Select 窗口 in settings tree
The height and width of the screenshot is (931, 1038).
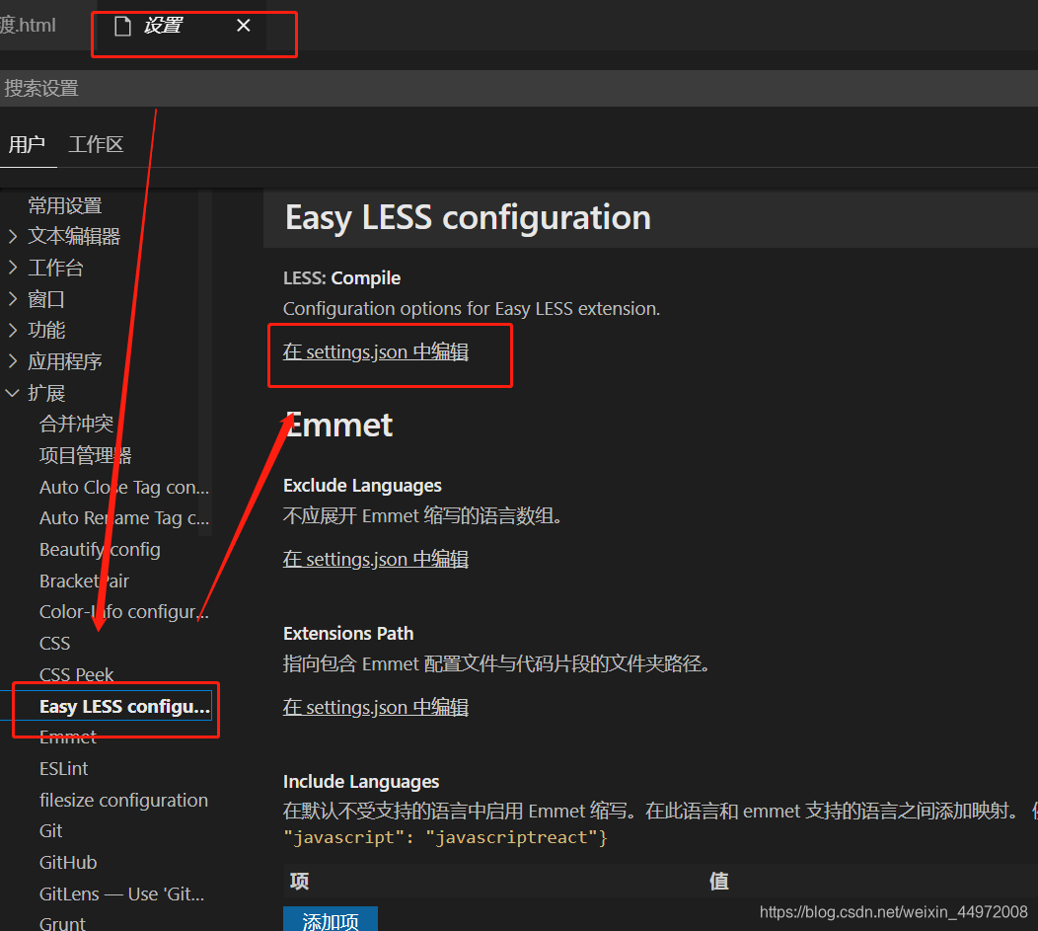pos(46,298)
